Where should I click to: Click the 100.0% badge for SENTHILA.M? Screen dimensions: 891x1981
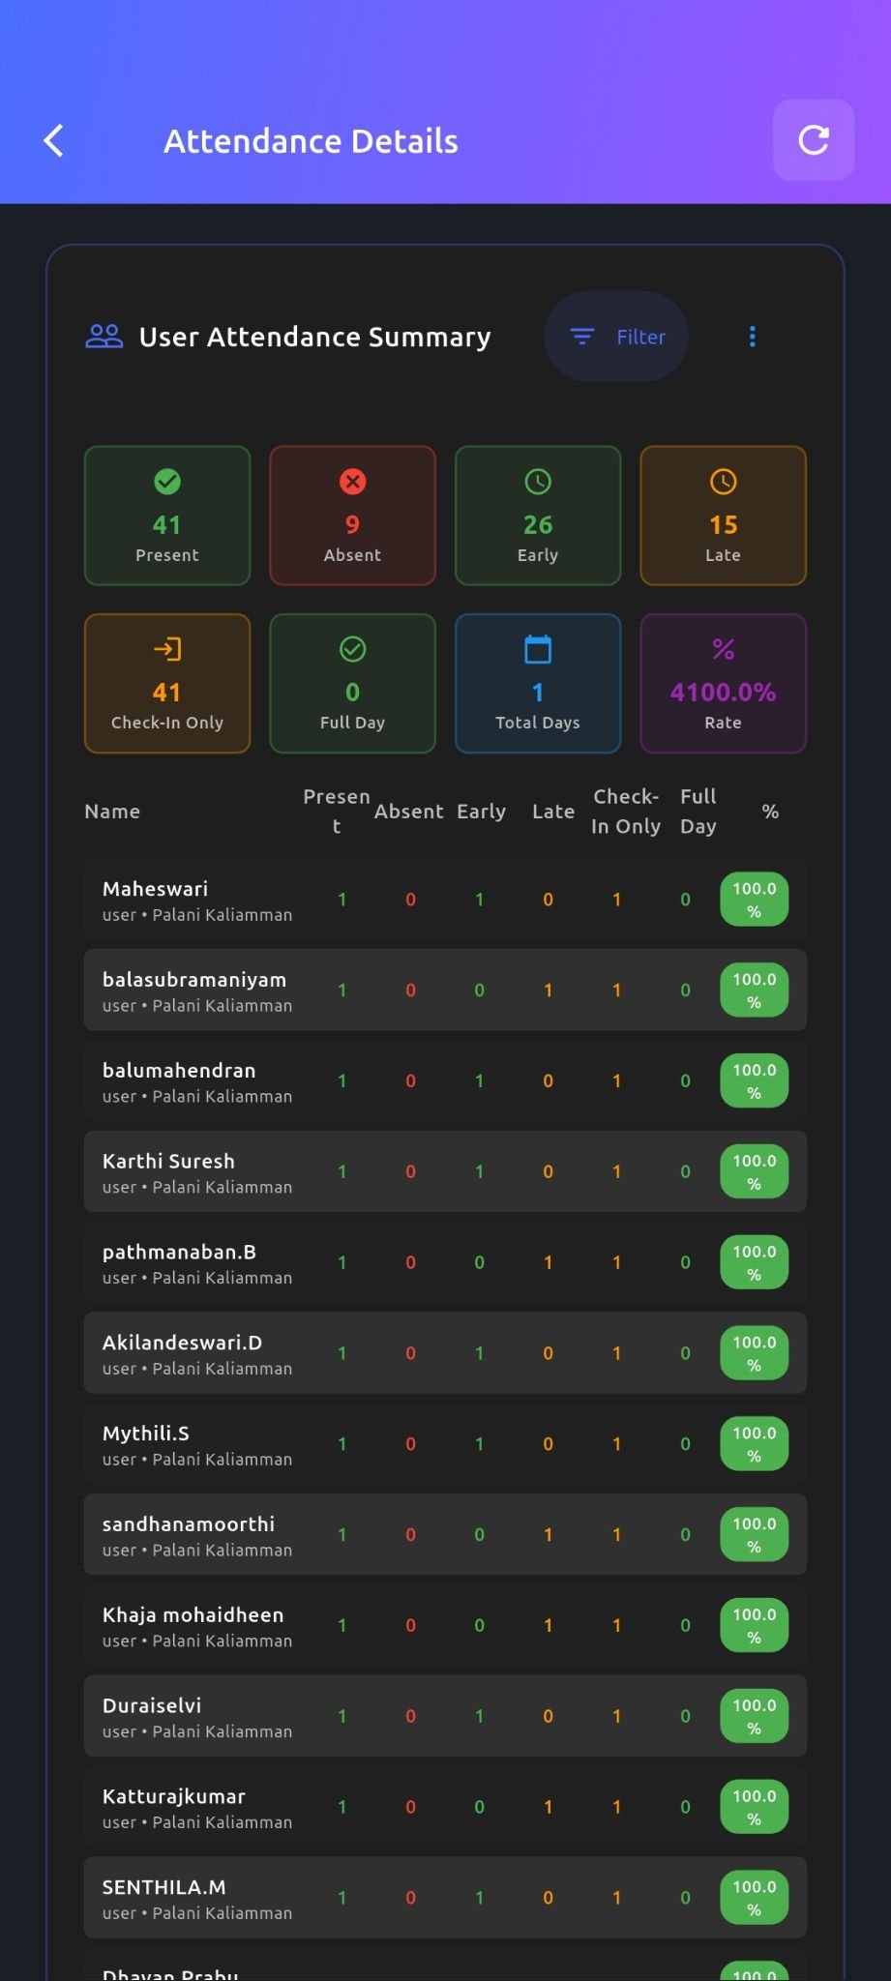754,1898
